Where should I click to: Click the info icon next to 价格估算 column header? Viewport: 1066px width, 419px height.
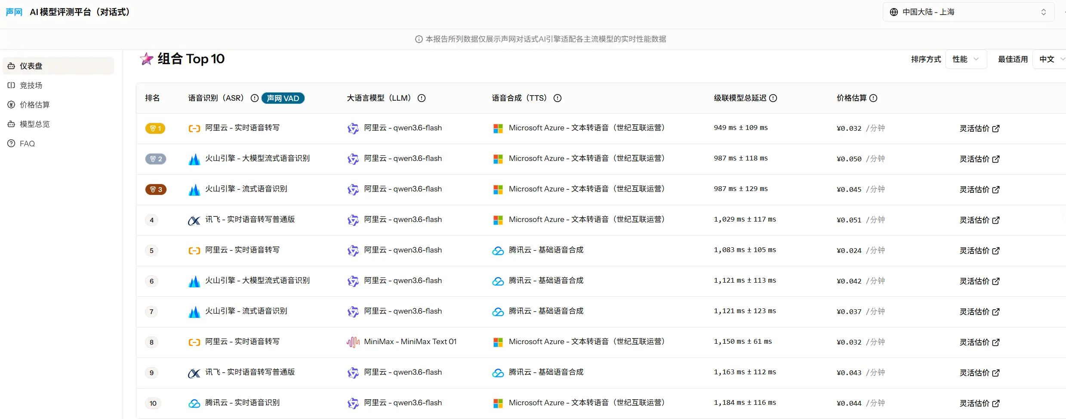pos(873,98)
